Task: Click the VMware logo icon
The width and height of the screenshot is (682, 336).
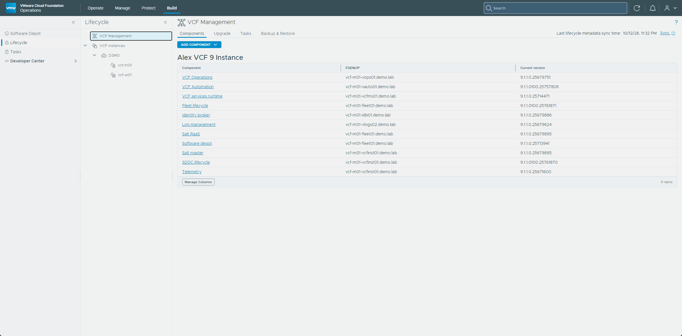Action: point(11,8)
